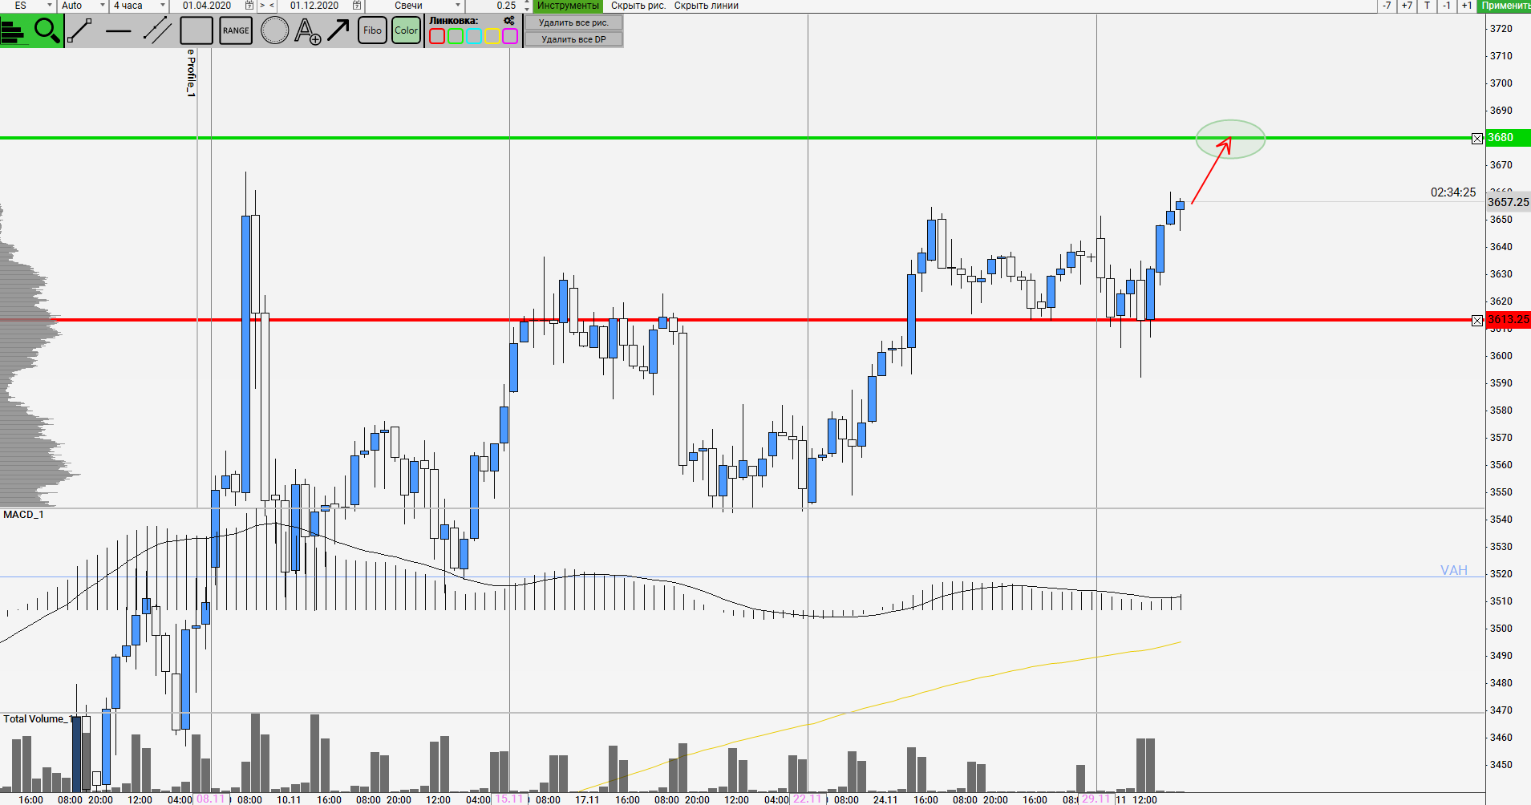
Task: Toggle the Инструменты panel
Action: (x=568, y=6)
